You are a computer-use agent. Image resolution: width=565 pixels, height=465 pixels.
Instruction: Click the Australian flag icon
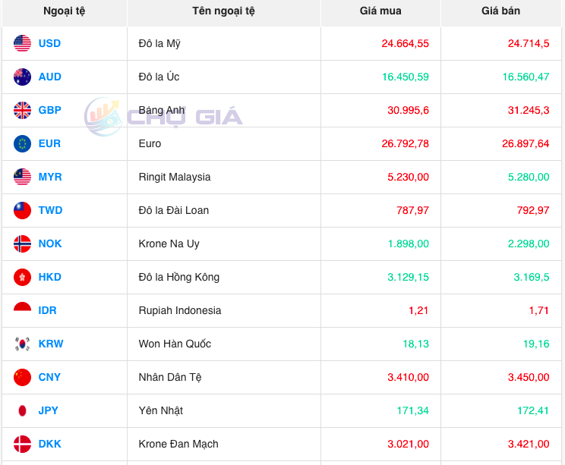pyautogui.click(x=22, y=77)
